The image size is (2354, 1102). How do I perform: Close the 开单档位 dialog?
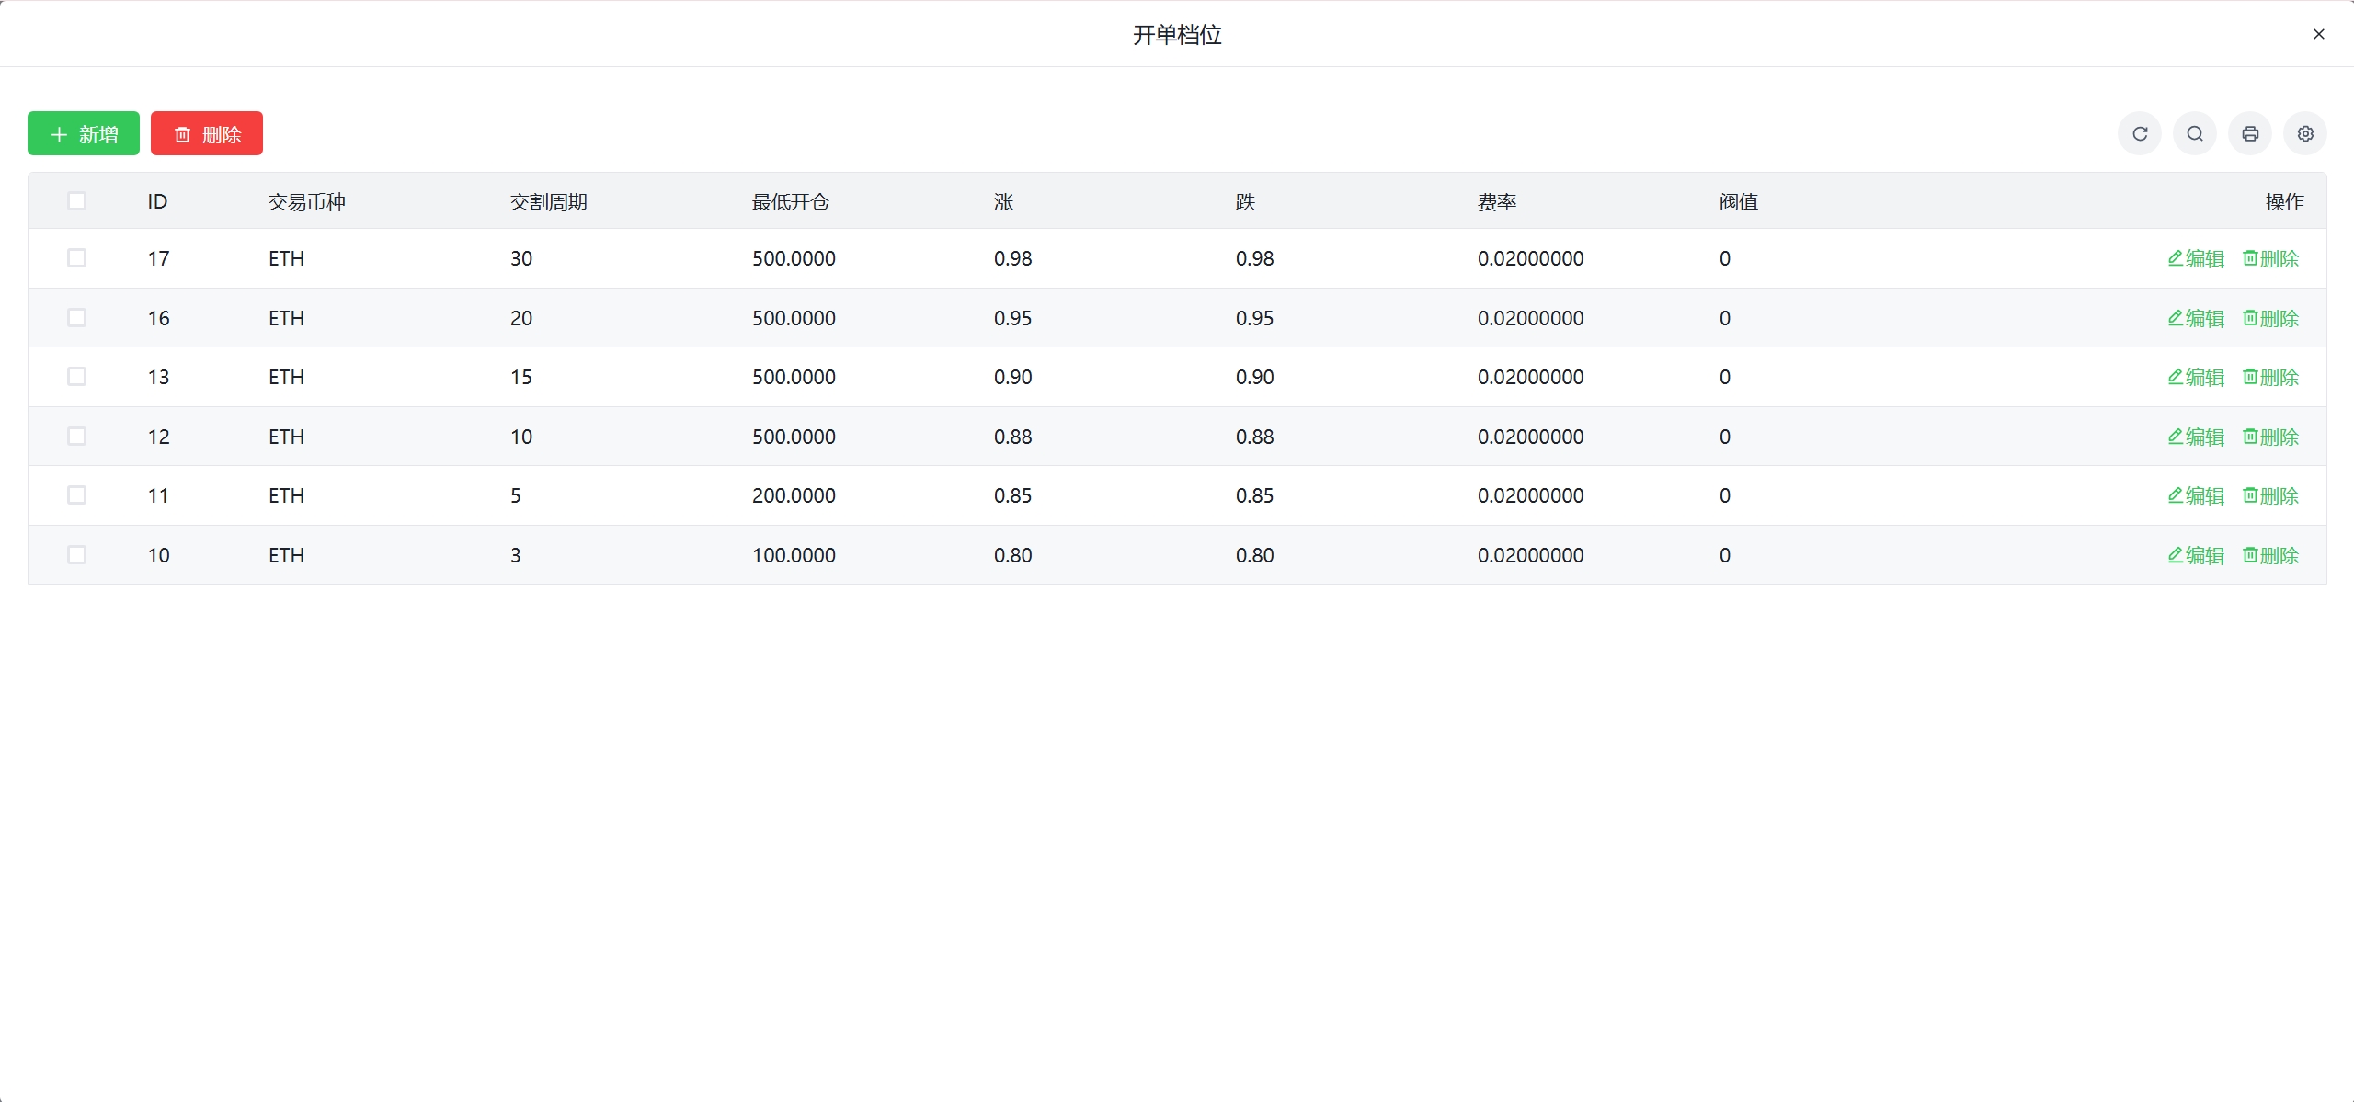pos(2318,34)
